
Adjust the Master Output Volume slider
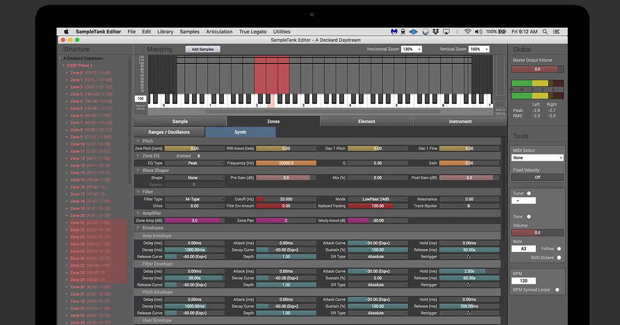[537, 69]
